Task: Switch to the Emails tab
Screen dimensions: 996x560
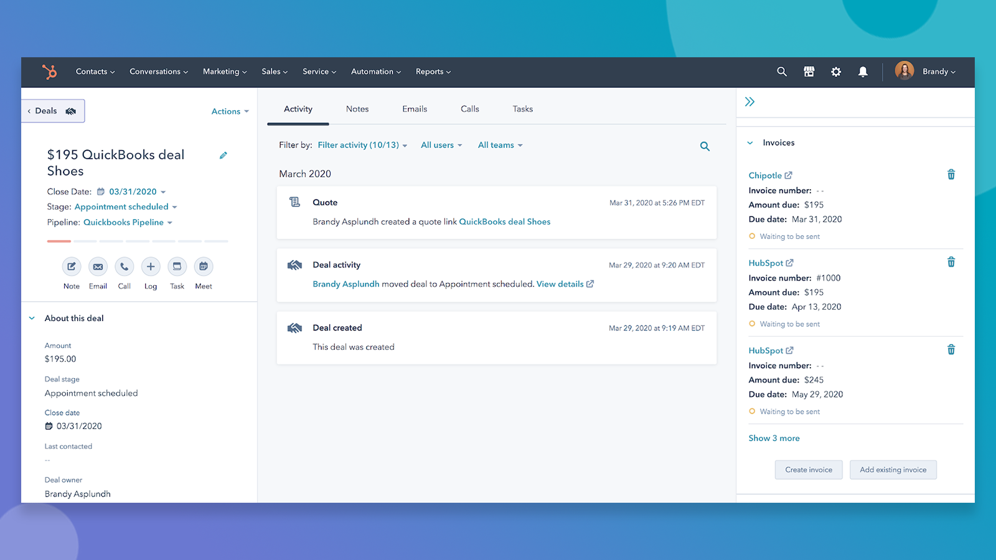Action: [415, 109]
